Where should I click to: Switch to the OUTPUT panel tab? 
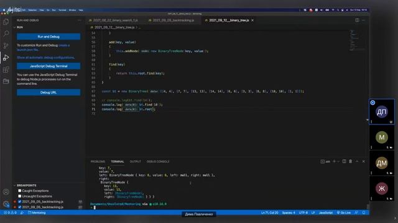[x=135, y=162]
